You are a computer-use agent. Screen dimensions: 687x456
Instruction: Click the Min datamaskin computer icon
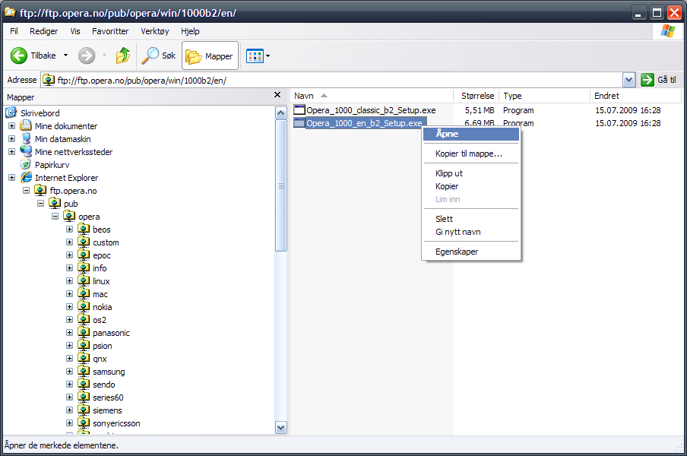(x=27, y=138)
